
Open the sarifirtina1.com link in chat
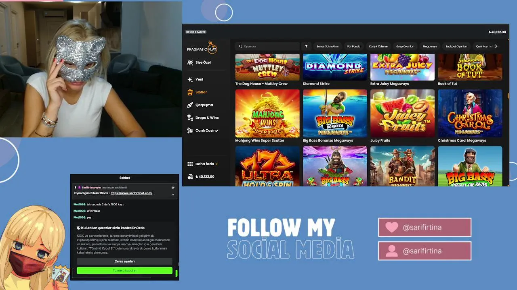click(x=131, y=193)
